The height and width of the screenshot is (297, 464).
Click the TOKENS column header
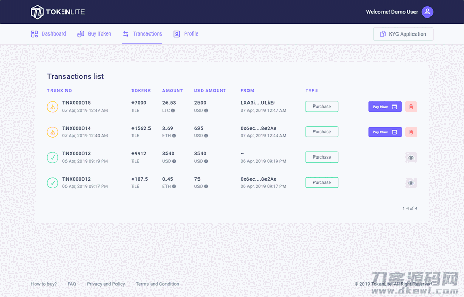[x=141, y=91]
